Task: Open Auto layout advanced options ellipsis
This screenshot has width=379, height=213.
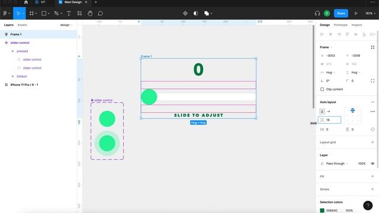Action: (372, 112)
